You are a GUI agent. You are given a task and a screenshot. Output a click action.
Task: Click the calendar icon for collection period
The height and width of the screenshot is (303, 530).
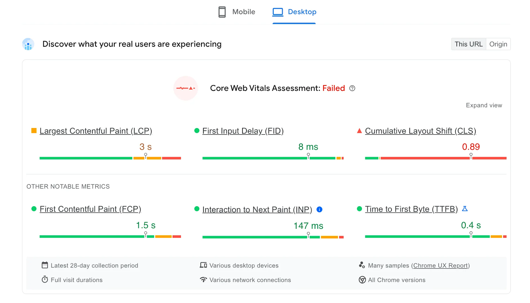[44, 265]
